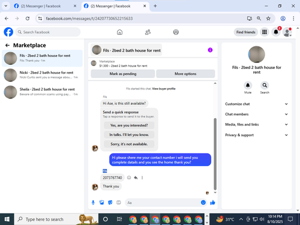The image size is (300, 225).
Task: Open the notifications bell in Facebook header
Action: [x=276, y=32]
